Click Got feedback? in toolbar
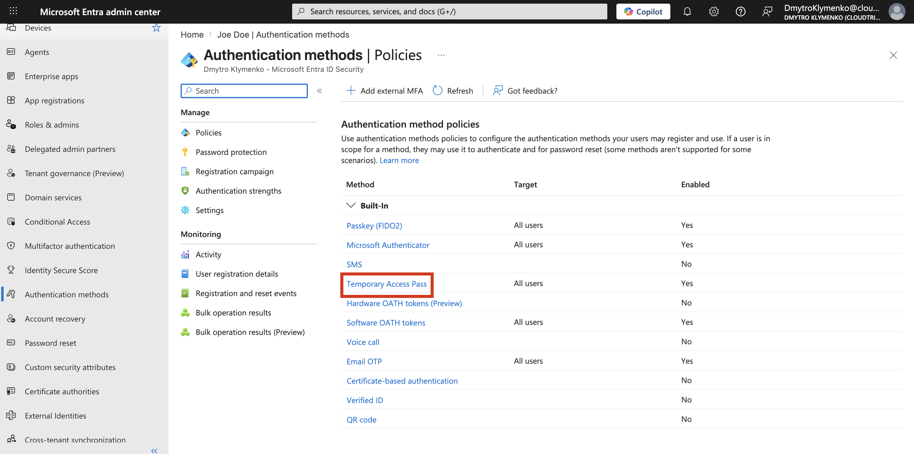Viewport: 914px width, 454px height. click(525, 91)
